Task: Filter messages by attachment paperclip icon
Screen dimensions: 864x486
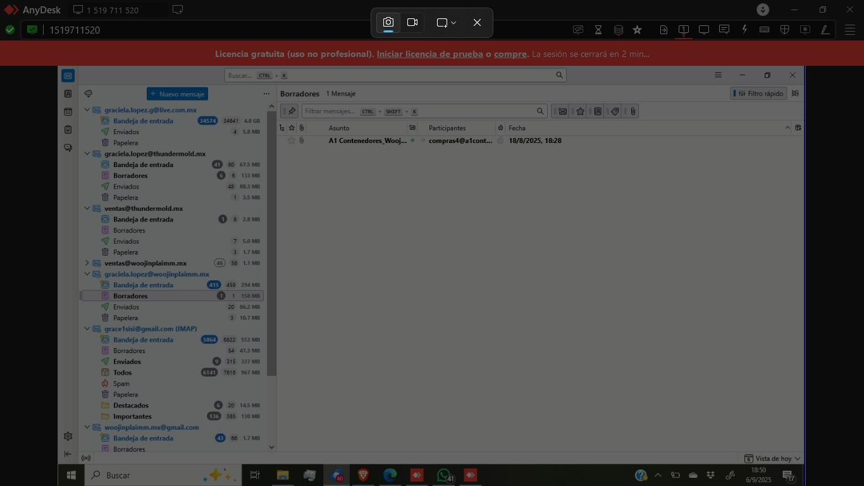Action: point(633,111)
